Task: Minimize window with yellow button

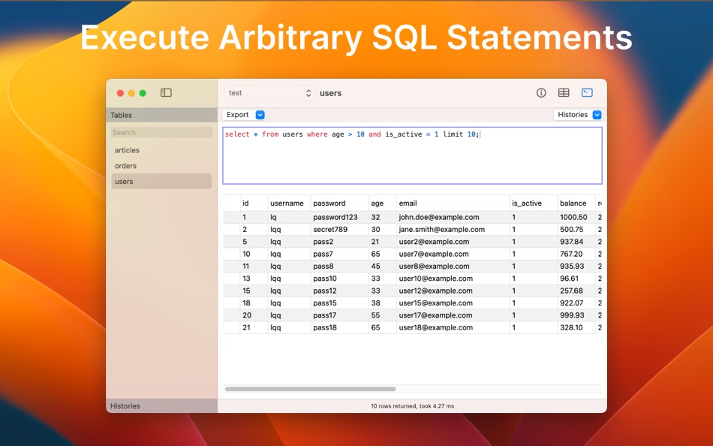Action: pos(131,93)
